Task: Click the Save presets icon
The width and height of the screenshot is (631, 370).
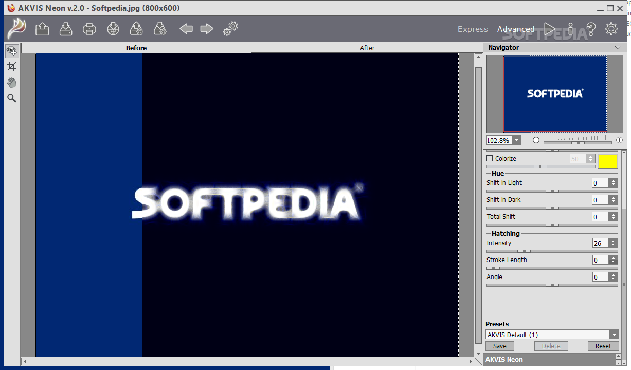Action: 160,29
